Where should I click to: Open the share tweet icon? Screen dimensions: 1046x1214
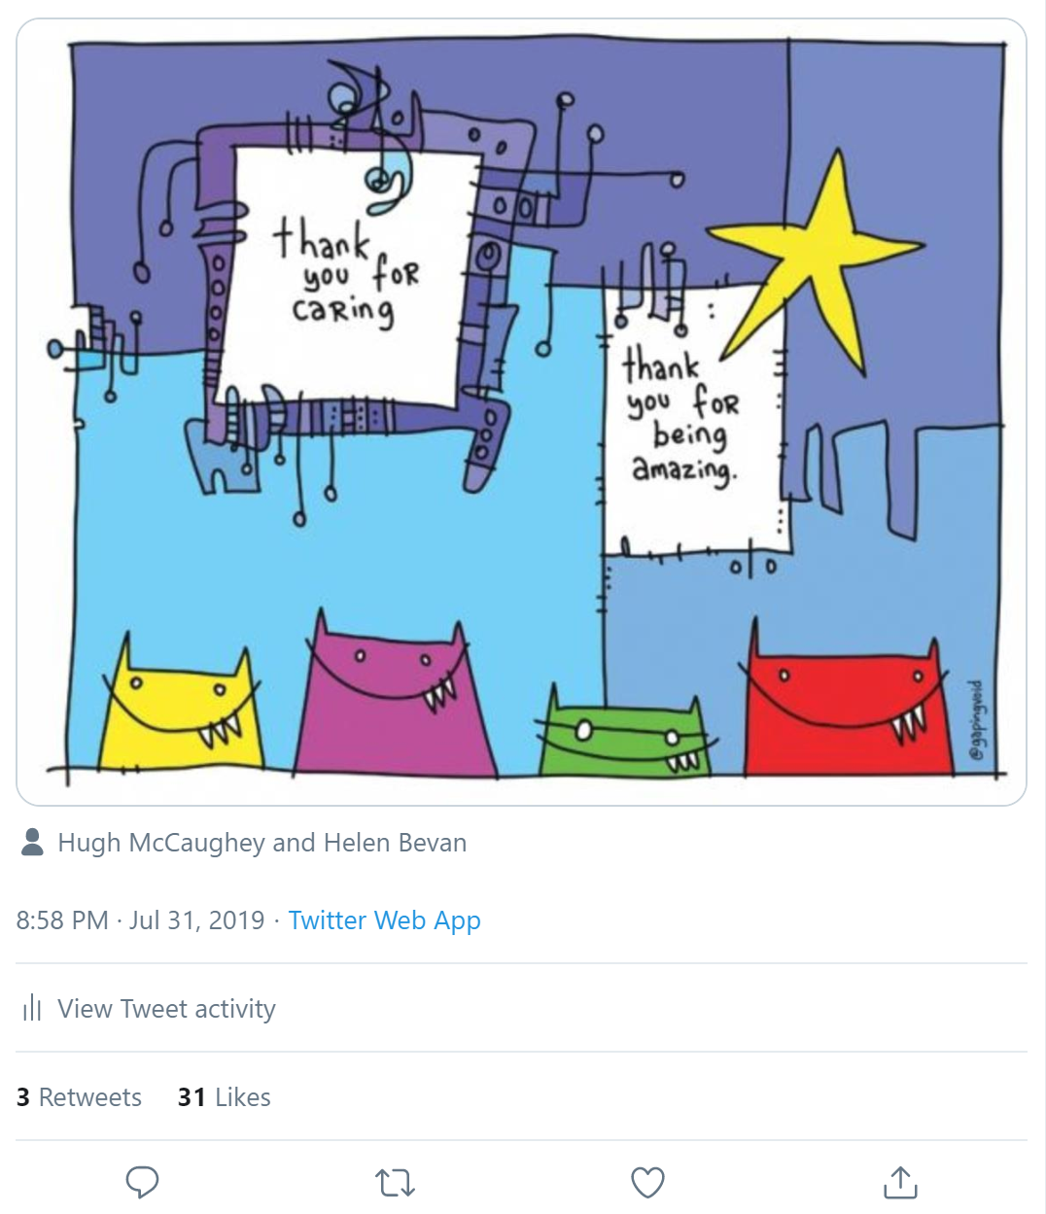(900, 1181)
